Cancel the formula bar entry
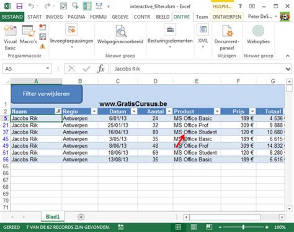Screen dimensions: 294x232 (71, 69)
